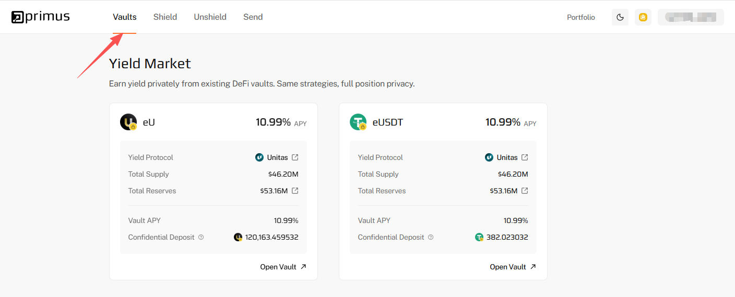Viewport: 735px width, 297px height.
Task: Click the eU vault name
Action: point(149,122)
